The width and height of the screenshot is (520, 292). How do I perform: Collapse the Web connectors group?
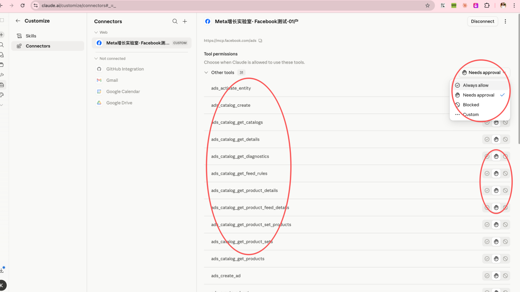click(96, 33)
